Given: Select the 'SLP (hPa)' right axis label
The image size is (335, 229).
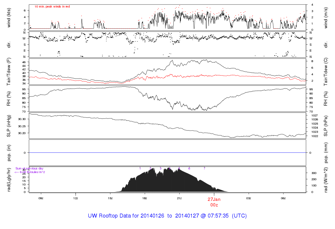Looking at the screenshot, I should click(326, 126).
